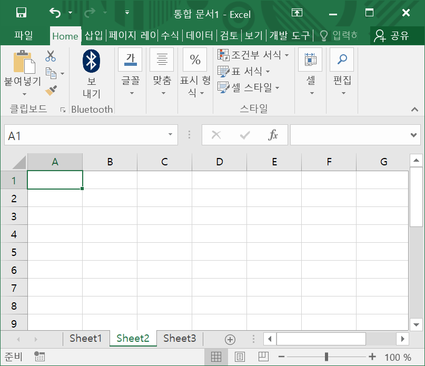Collapse the ribbon with the chevron
The height and width of the screenshot is (366, 425).
coord(414,110)
